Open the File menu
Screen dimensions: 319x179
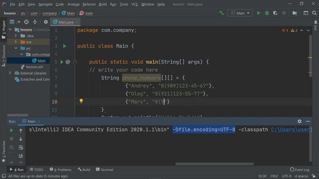(12, 4)
